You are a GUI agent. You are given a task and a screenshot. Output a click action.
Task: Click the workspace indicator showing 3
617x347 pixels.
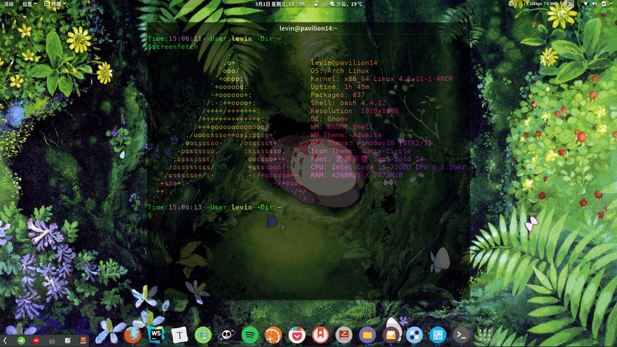[x=569, y=4]
